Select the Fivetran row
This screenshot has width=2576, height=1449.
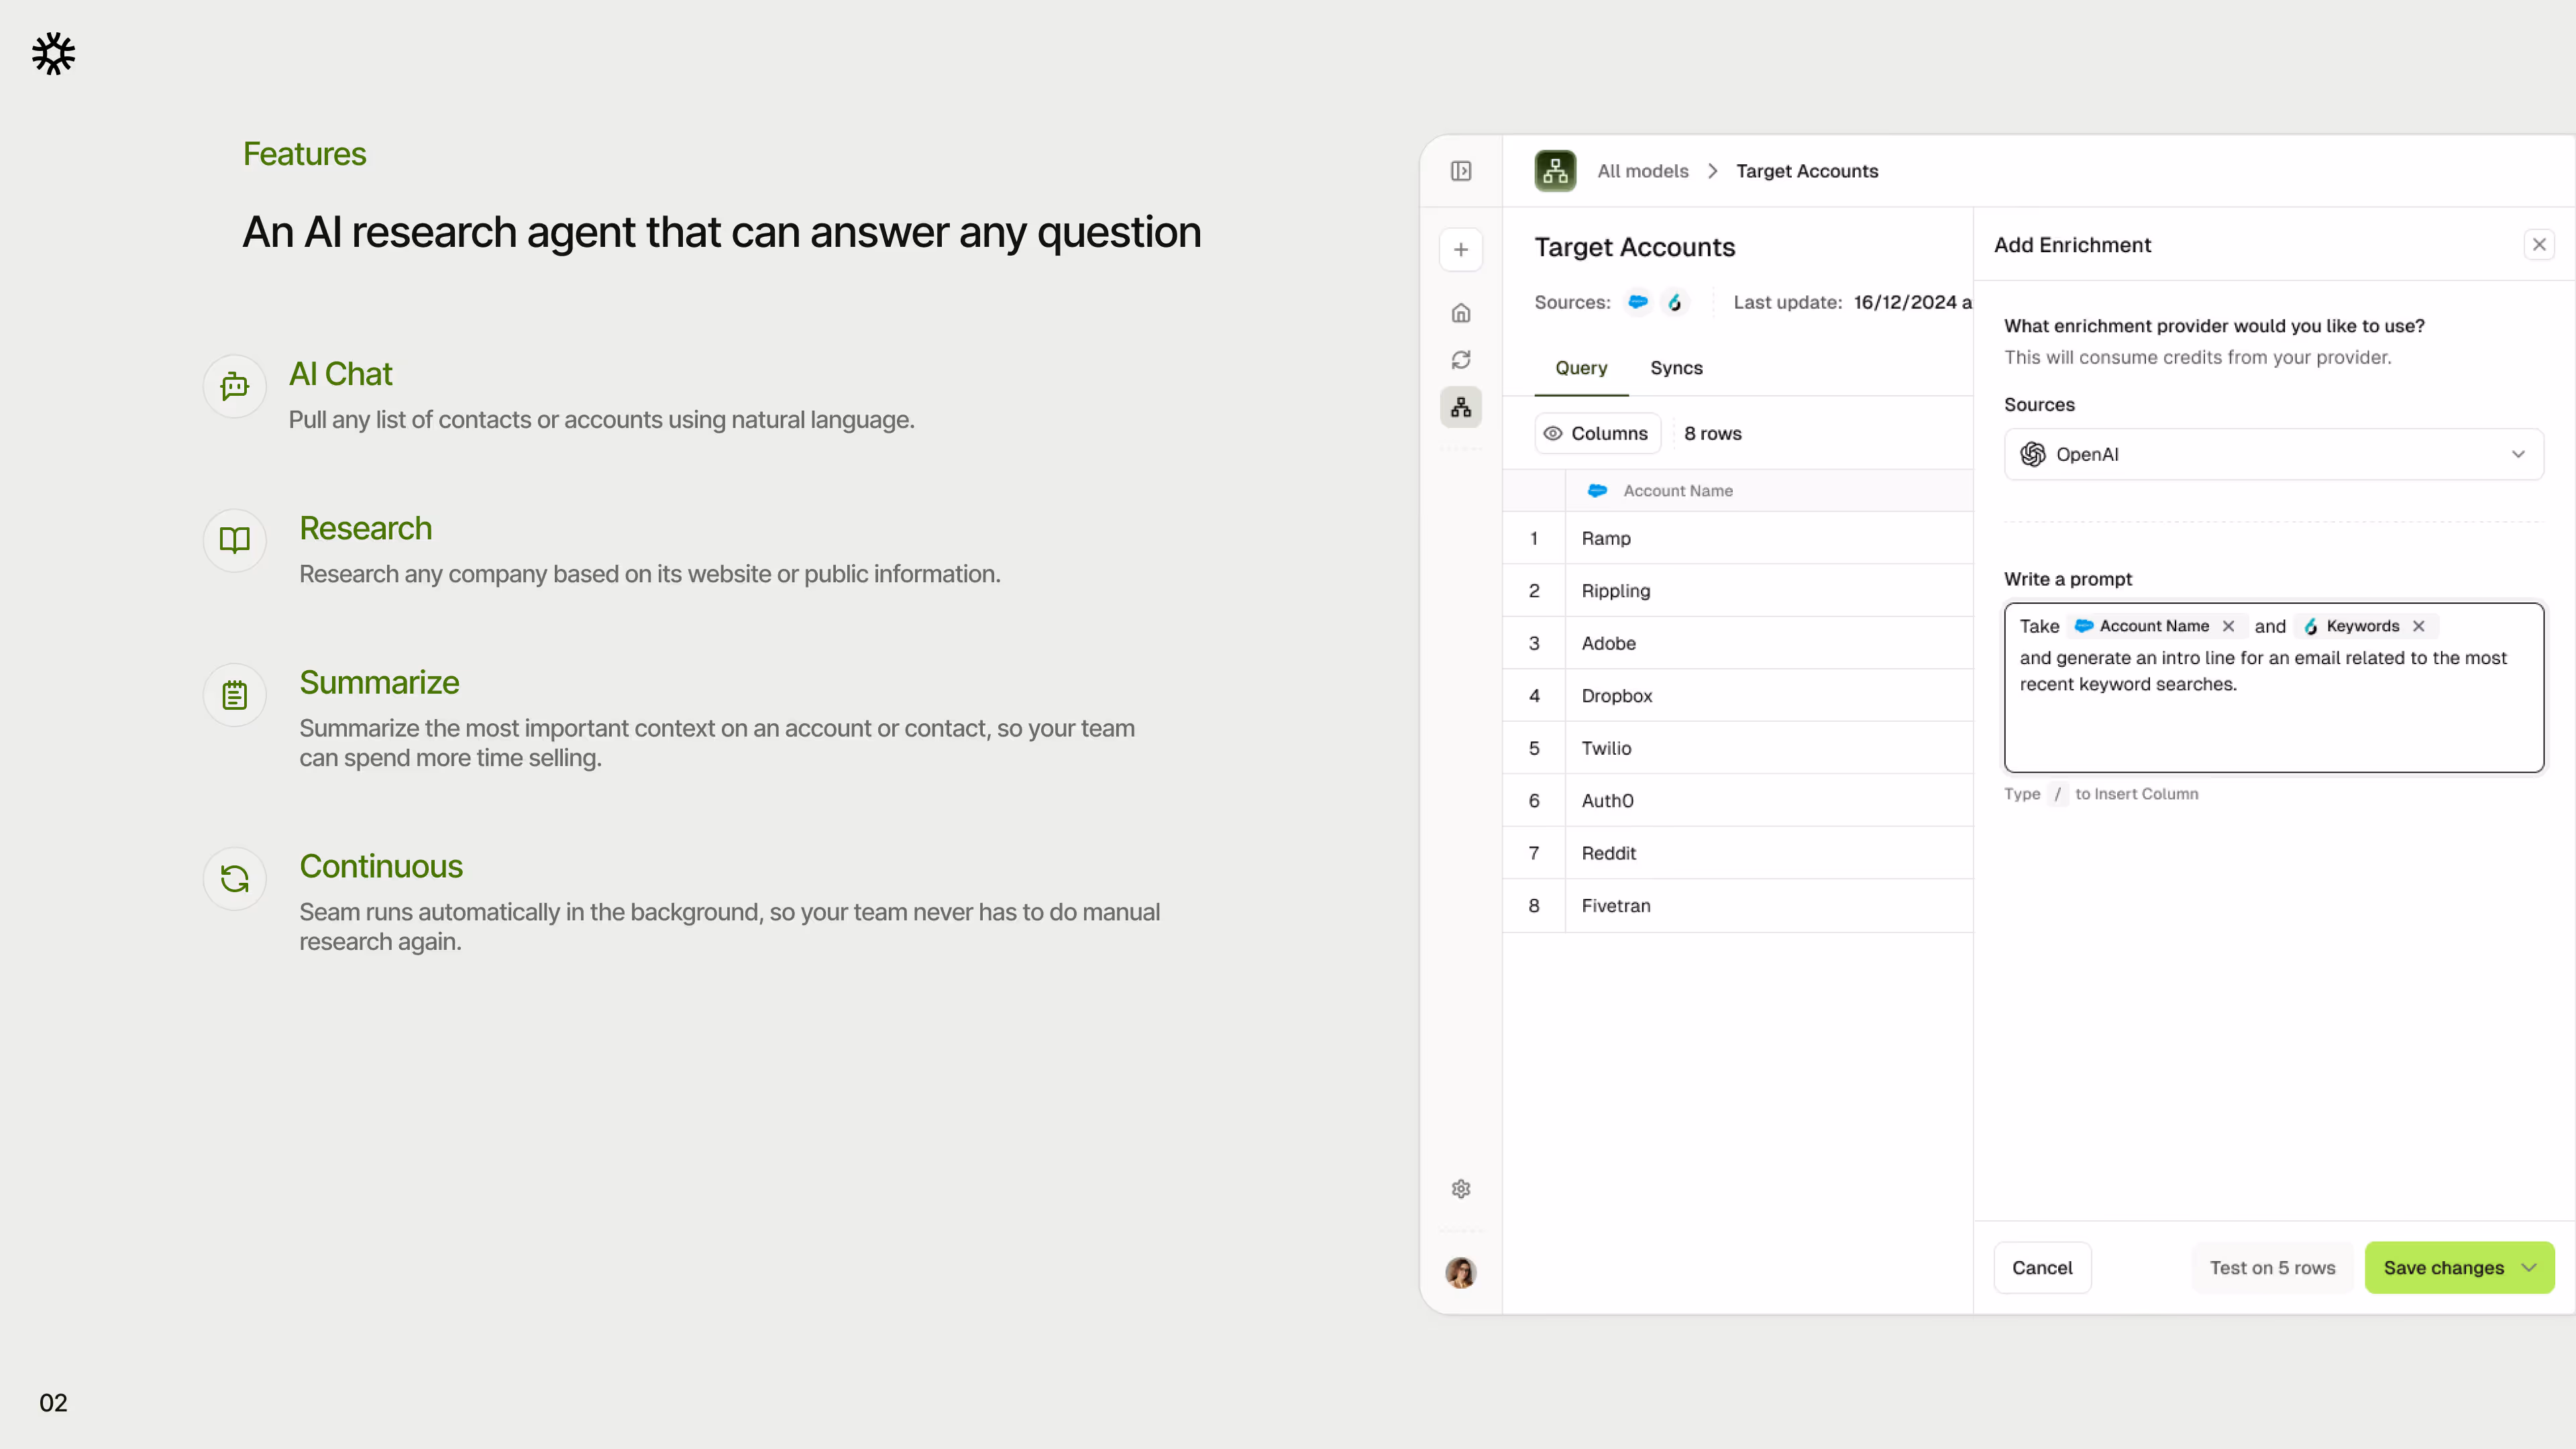[1738, 906]
